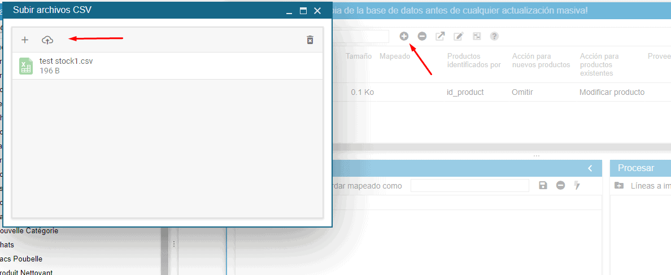Click the lightning bolt icon in mapping toolbar
Screen dimensions: 671x275
[x=577, y=185]
